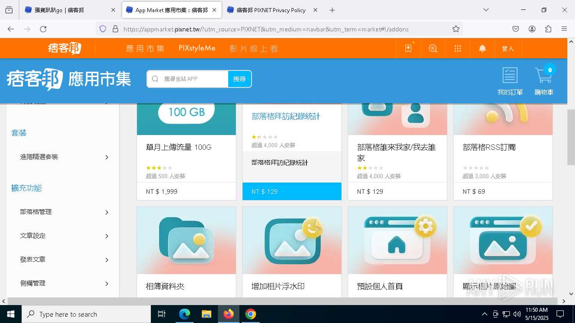Open a new browser tab
The image size is (575, 323).
332,10
